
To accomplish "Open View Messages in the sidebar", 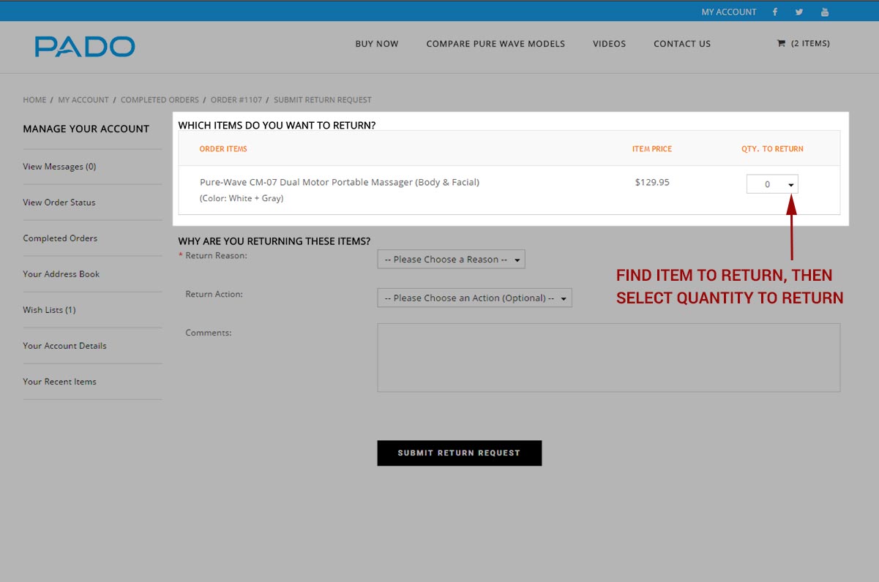I will pos(59,167).
